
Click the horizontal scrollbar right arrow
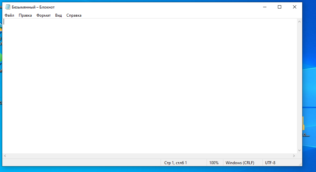point(294,156)
